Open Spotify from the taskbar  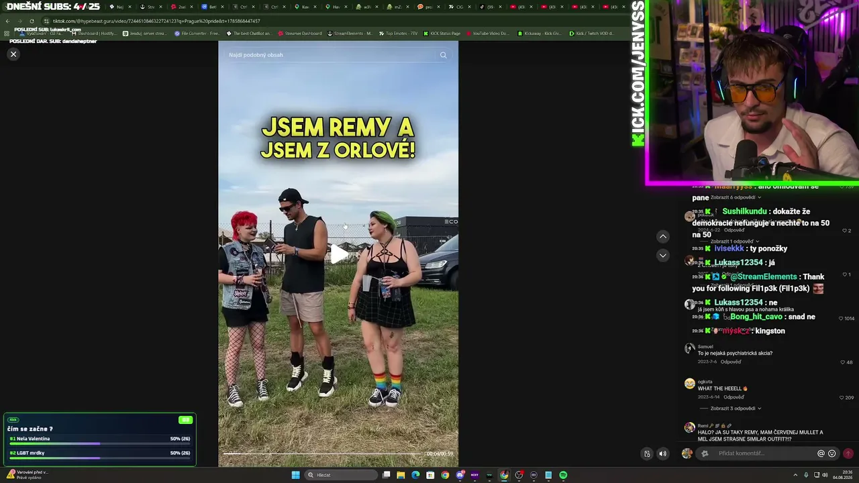coord(563,475)
